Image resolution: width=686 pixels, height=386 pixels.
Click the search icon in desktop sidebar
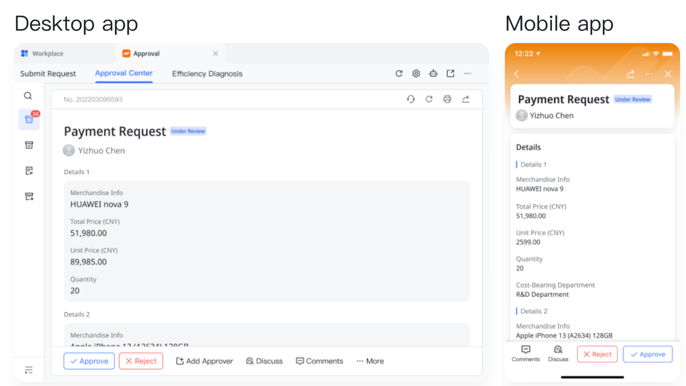coord(28,96)
